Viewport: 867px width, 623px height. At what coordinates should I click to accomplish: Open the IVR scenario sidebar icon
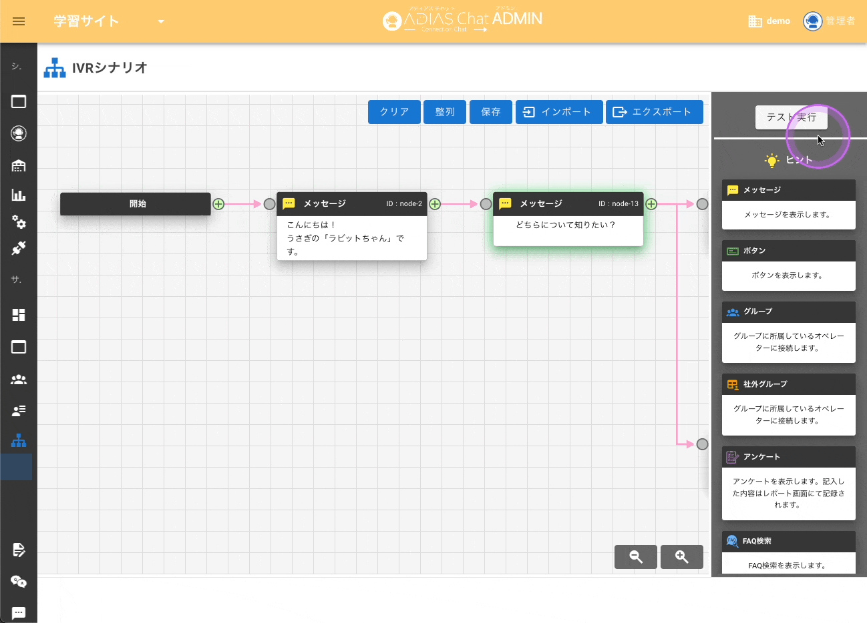(19, 440)
